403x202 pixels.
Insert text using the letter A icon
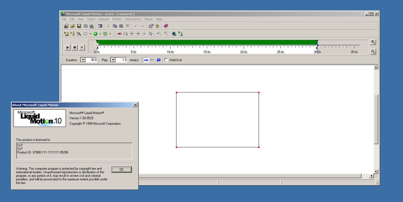(79, 34)
